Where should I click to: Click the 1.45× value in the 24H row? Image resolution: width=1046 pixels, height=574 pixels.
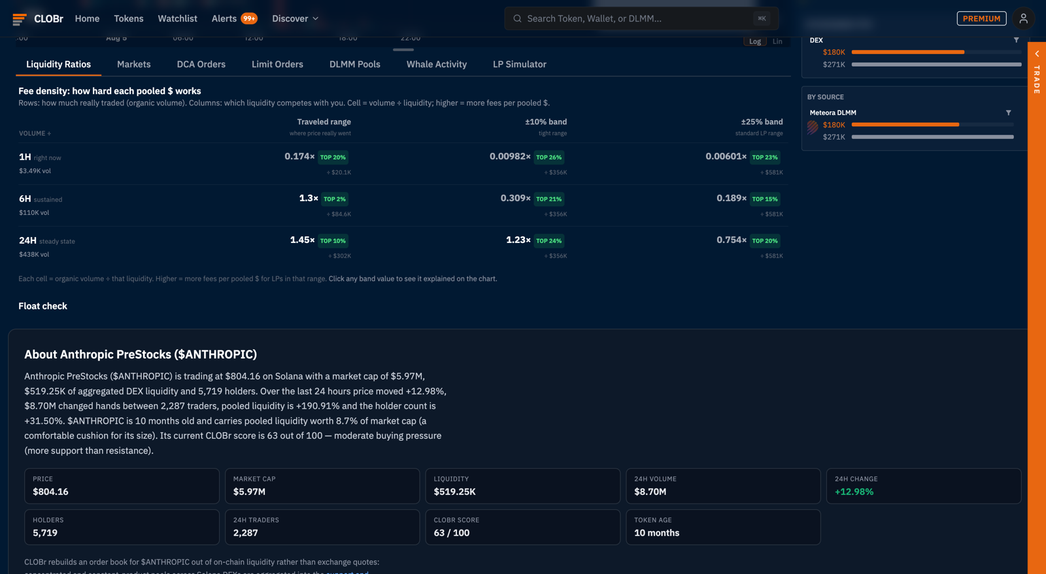point(303,240)
